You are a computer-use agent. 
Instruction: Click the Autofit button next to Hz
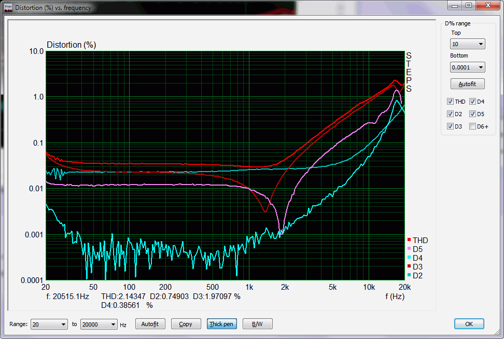point(150,324)
